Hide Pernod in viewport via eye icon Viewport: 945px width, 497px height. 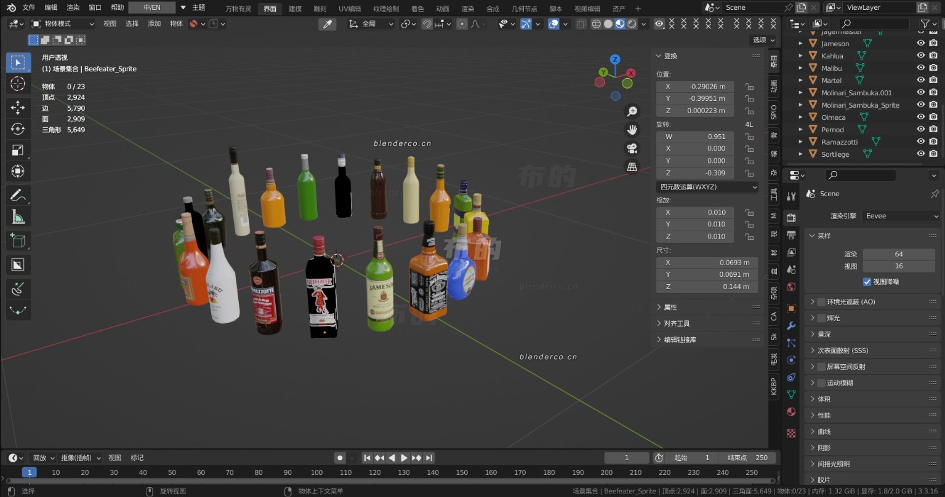click(x=921, y=129)
